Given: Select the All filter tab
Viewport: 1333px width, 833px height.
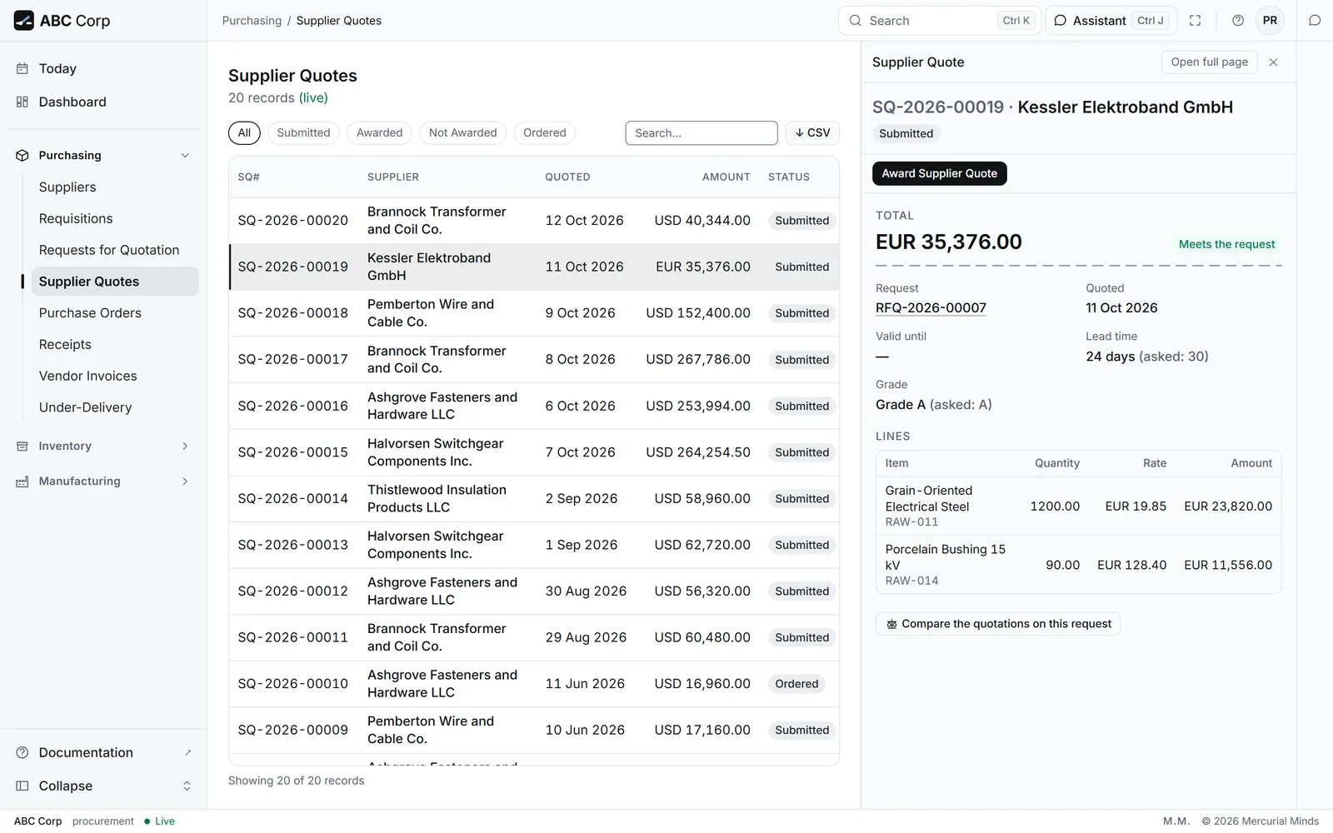Looking at the screenshot, I should click(x=244, y=133).
